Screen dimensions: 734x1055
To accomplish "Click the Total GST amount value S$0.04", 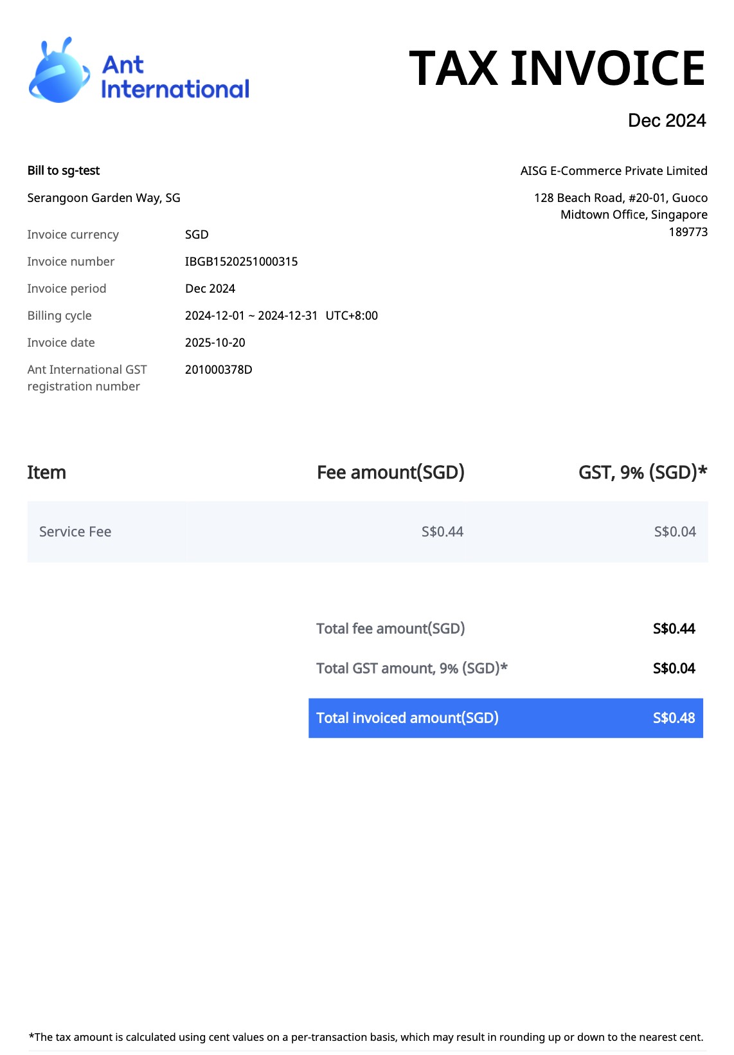I will point(674,668).
